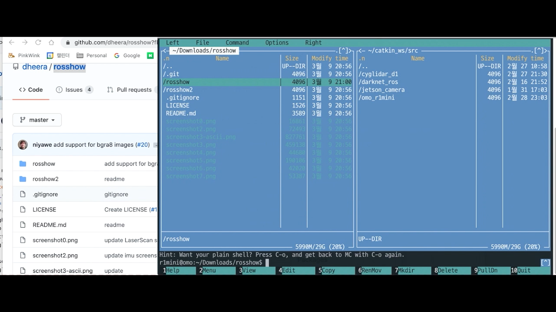This screenshot has width=556, height=312.
Task: Select README.md in left mc panel
Action: pos(221,113)
